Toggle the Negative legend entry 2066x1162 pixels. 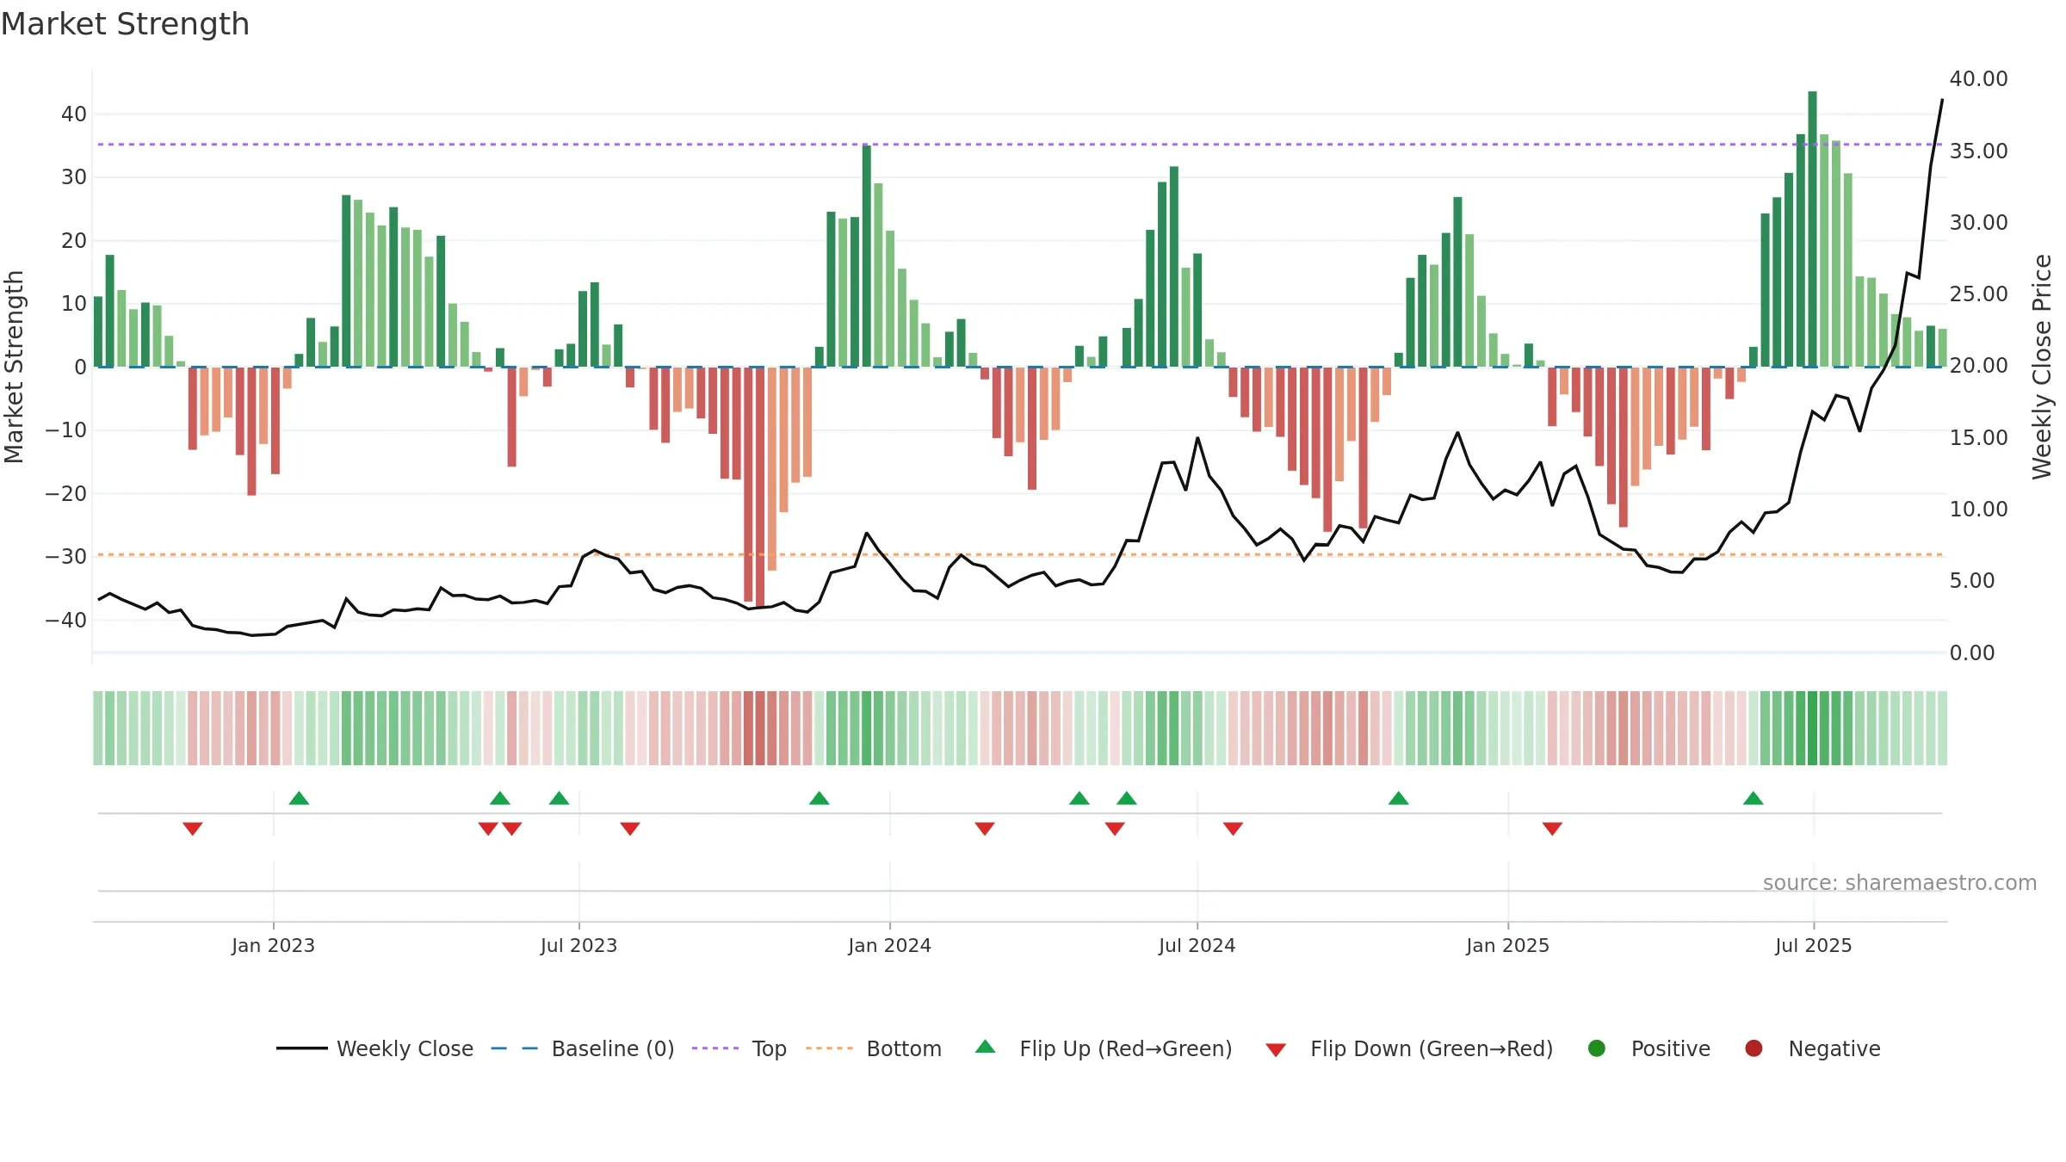pos(1812,1048)
